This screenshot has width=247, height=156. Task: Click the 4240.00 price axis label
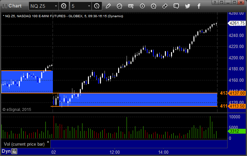pyautogui.click(x=236, y=35)
